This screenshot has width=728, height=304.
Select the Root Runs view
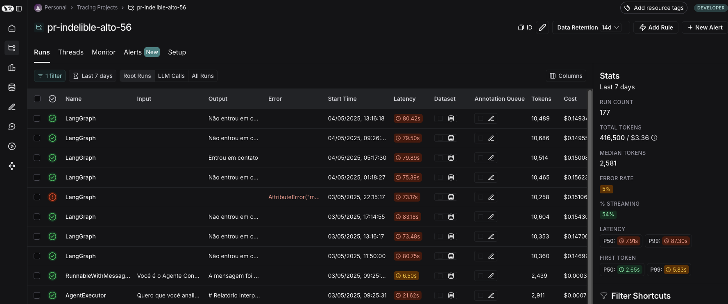pyautogui.click(x=137, y=76)
